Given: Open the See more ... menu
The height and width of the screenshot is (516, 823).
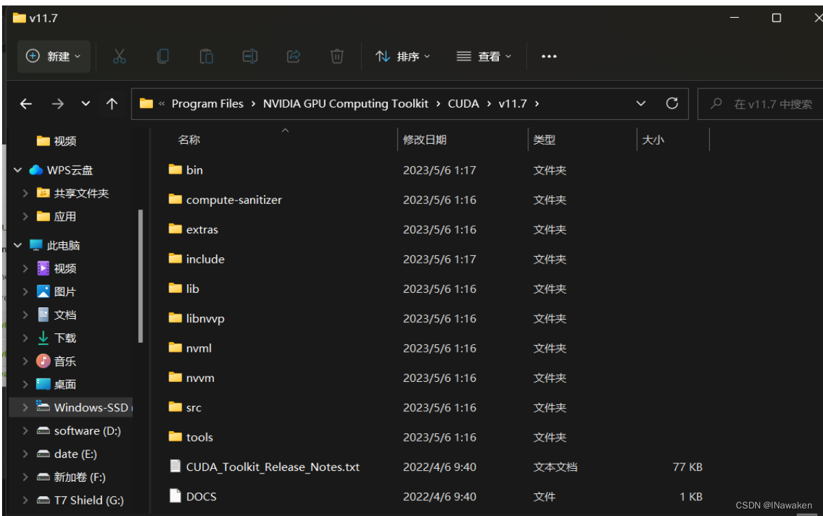Looking at the screenshot, I should pos(549,57).
